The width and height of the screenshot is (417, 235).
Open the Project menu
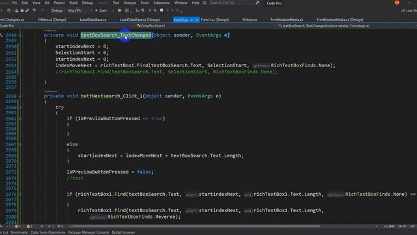pyautogui.click(x=59, y=3)
